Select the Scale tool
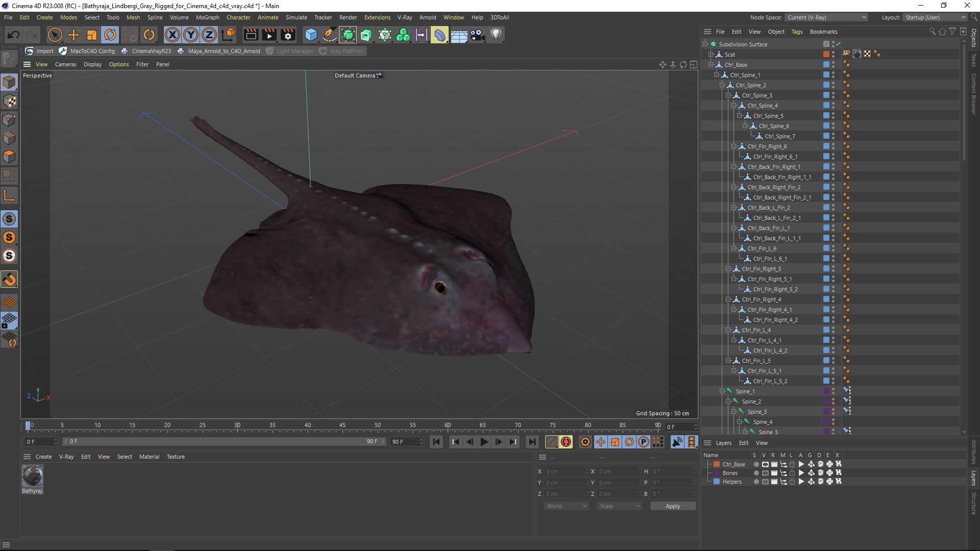Screen dimensions: 980x551 click(92, 35)
